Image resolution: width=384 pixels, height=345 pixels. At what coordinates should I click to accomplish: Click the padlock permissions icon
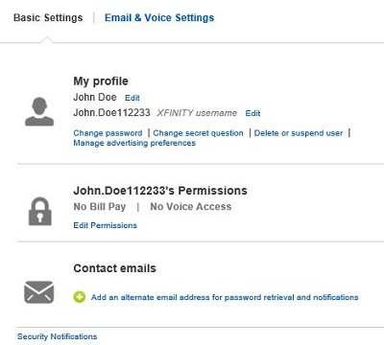(40, 212)
